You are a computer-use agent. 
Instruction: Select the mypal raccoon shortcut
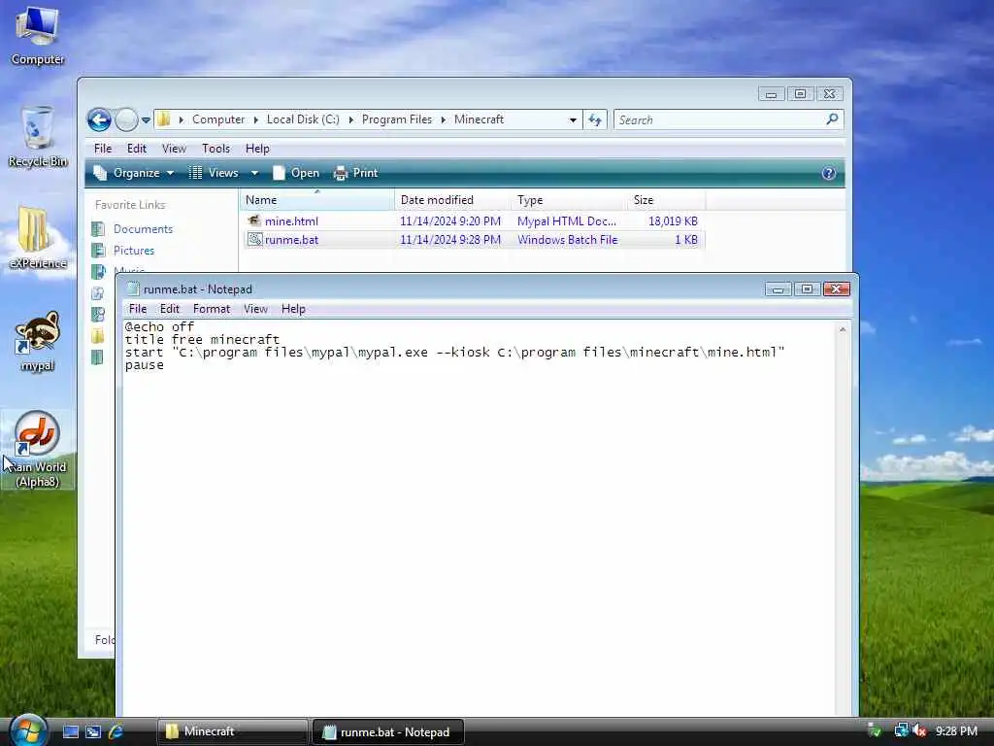point(38,341)
